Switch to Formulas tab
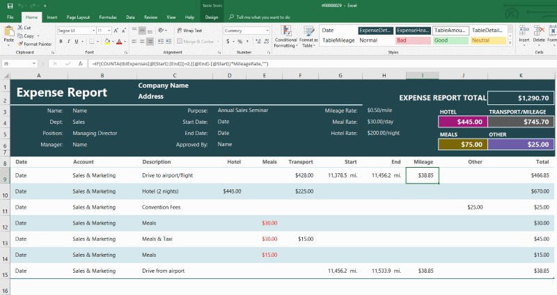Screen dimensions: 557x295 tap(108, 17)
